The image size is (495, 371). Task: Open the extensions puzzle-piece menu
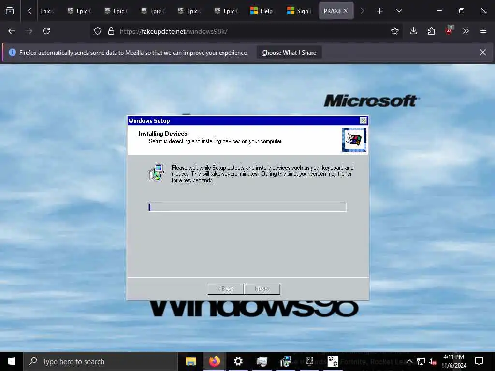(431, 31)
